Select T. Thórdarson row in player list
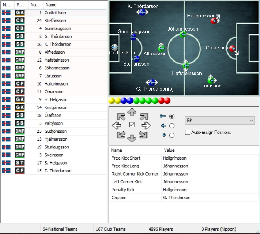 [54, 171]
